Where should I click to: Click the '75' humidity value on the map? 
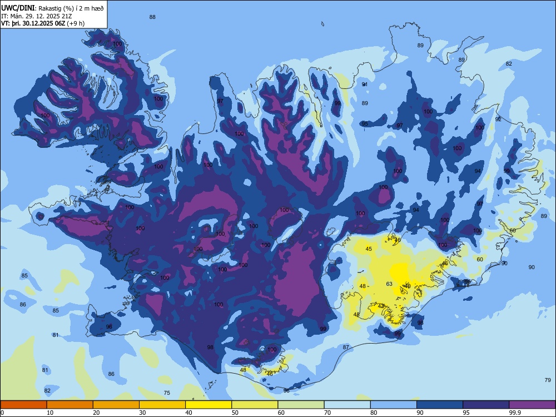tap(167, 393)
